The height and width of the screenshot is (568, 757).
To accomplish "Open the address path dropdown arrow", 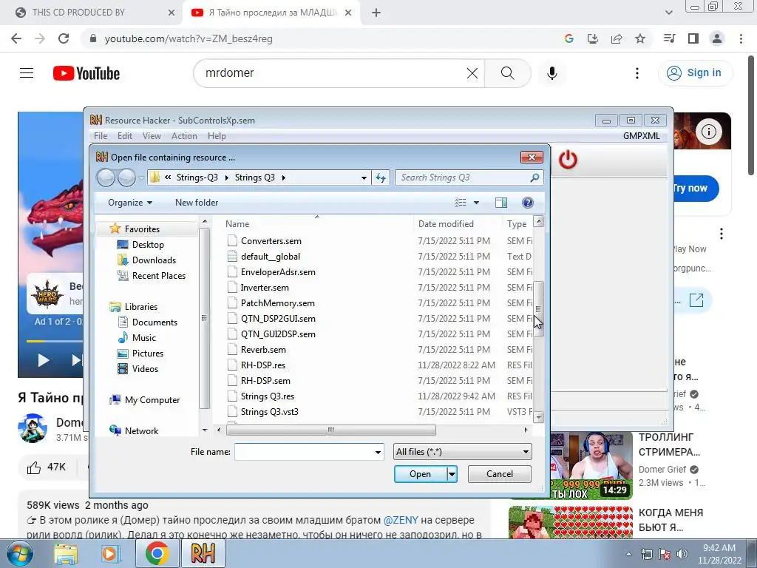I will coord(364,177).
